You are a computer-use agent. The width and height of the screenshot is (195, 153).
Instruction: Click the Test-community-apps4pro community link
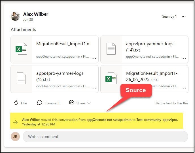157,120
